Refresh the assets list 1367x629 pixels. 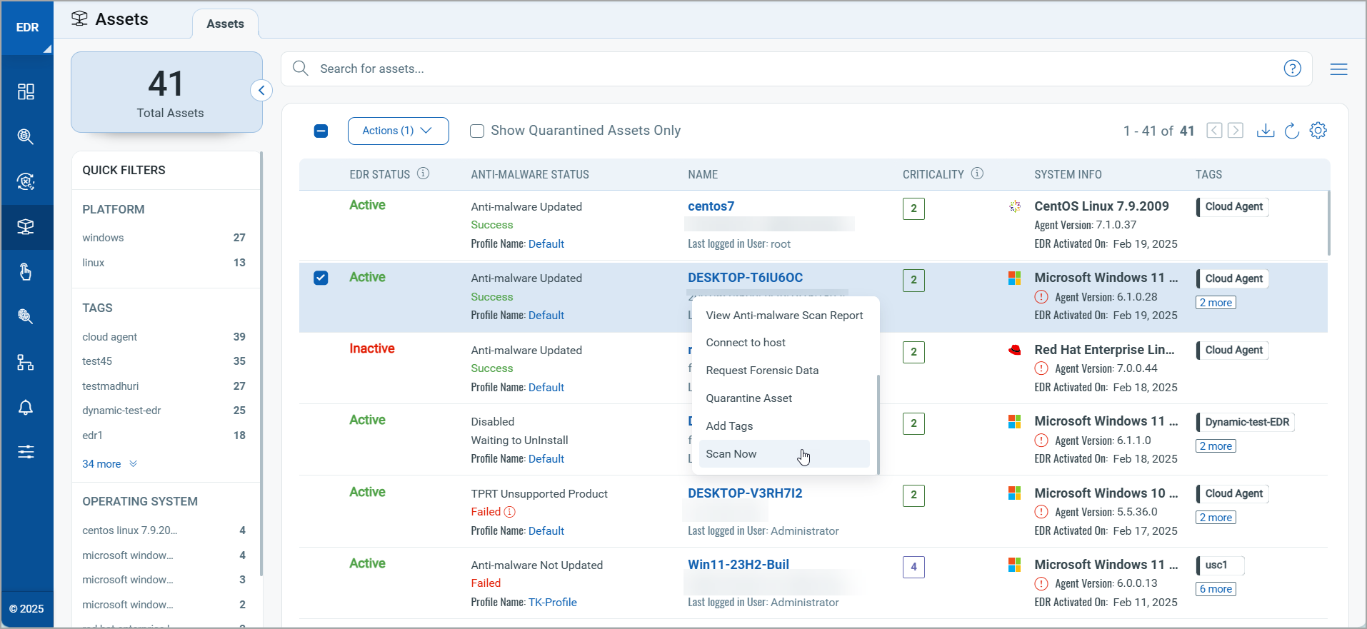[x=1291, y=131]
